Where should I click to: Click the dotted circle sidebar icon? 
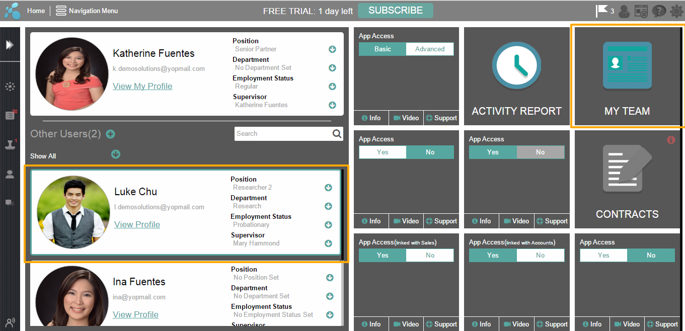[x=10, y=87]
